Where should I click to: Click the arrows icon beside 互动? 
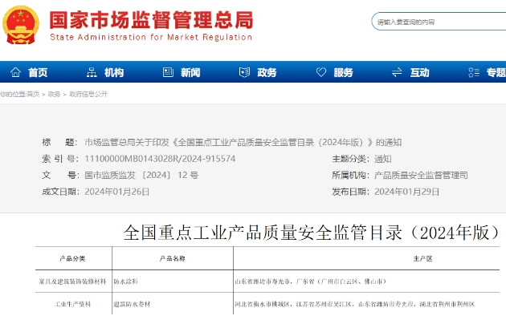click(x=397, y=72)
